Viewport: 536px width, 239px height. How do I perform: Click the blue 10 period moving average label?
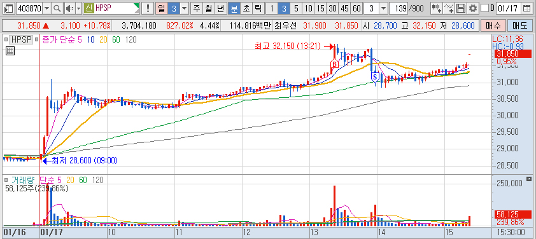[x=91, y=39]
